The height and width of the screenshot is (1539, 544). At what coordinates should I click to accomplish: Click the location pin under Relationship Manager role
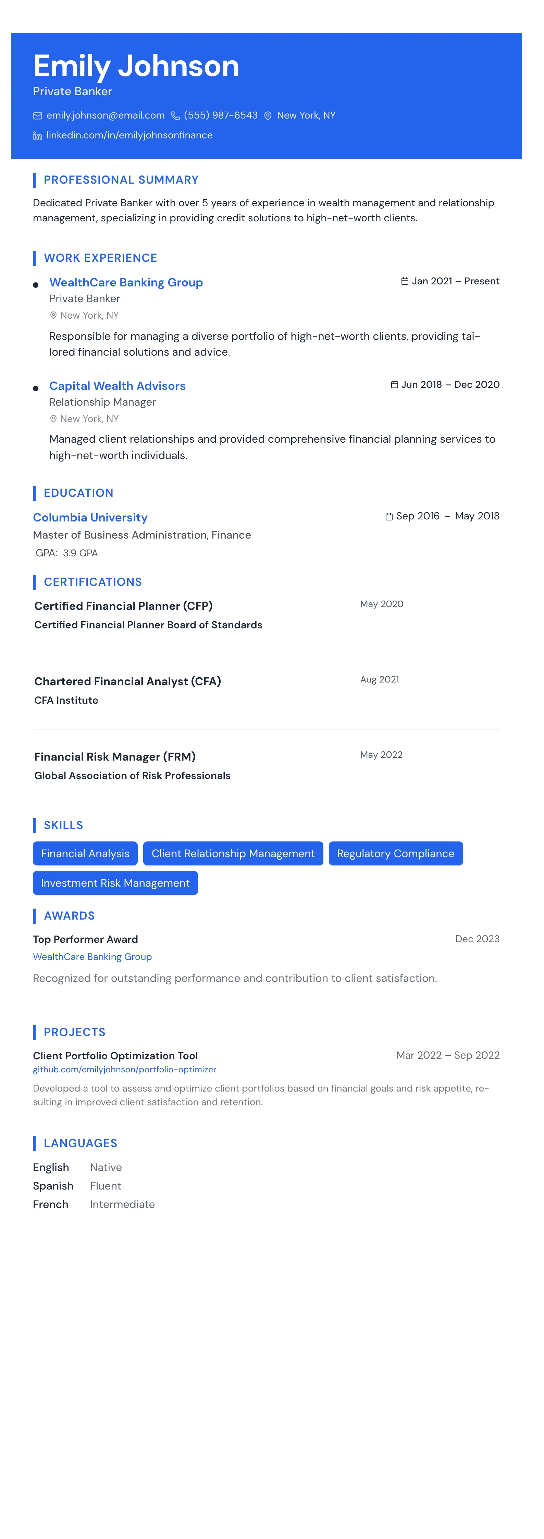[53, 419]
